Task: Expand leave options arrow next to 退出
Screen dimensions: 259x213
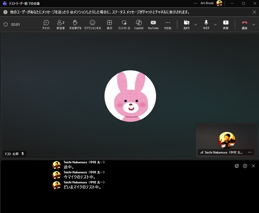Action: pos(254,25)
